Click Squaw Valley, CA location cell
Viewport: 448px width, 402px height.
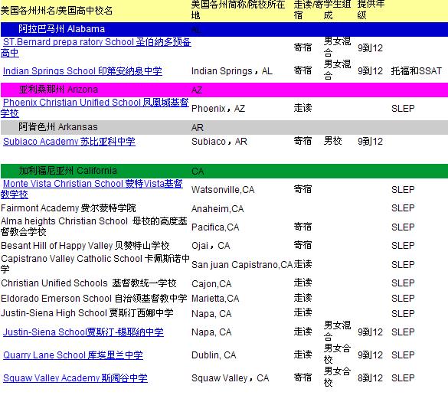click(x=231, y=378)
